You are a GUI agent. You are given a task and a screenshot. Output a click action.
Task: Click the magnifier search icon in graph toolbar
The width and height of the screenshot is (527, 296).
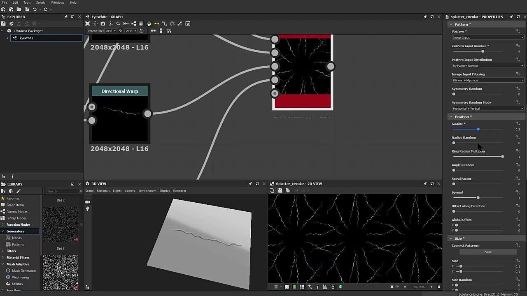118,24
